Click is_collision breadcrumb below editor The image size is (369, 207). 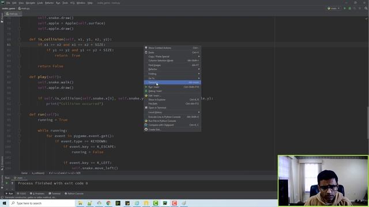38,173
